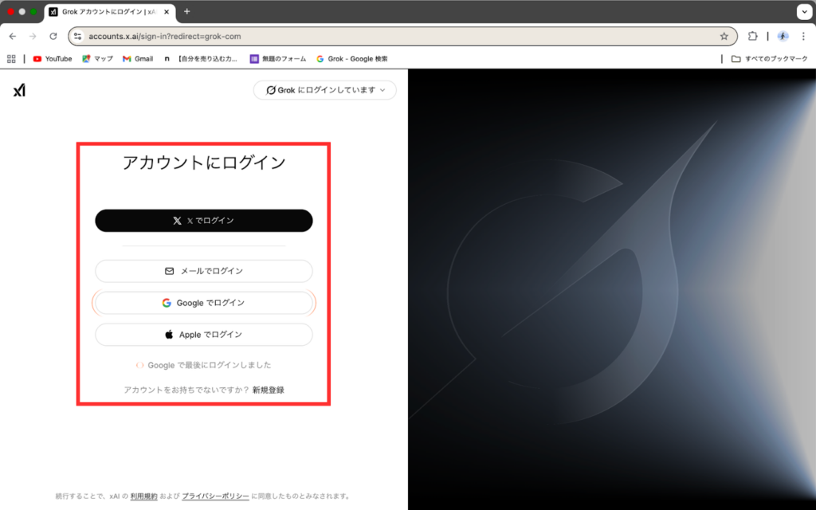Click the back navigation arrow
Screen dimensions: 816x510
click(x=12, y=36)
